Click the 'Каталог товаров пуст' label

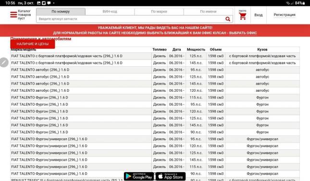point(25,14)
